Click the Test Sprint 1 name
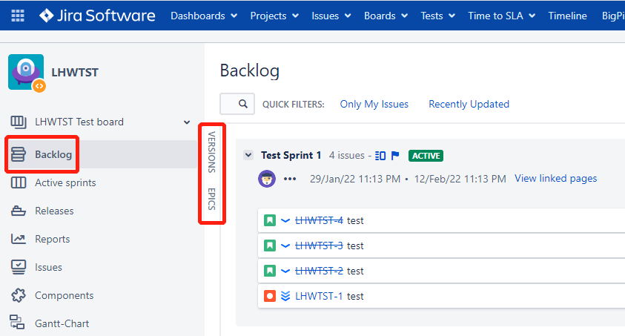This screenshot has height=336, width=625. 291,156
